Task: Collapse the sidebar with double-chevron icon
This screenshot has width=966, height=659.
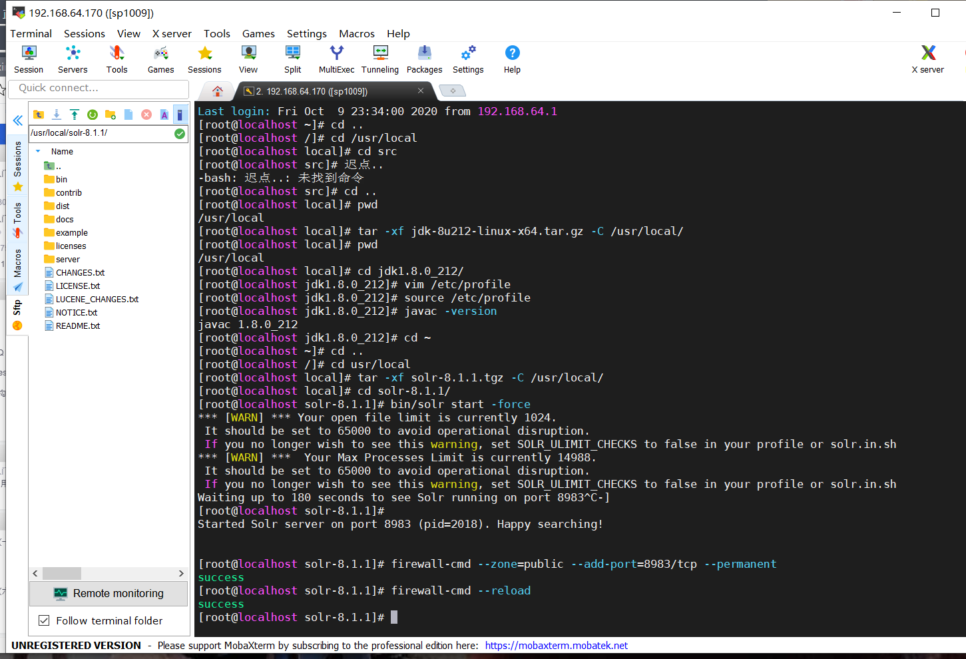Action: click(18, 120)
